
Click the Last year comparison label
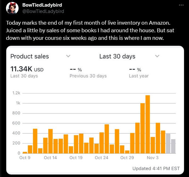[x=139, y=76]
